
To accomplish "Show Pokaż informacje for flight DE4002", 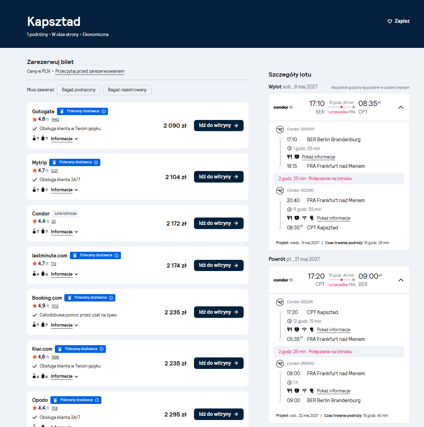I will click(x=333, y=391).
